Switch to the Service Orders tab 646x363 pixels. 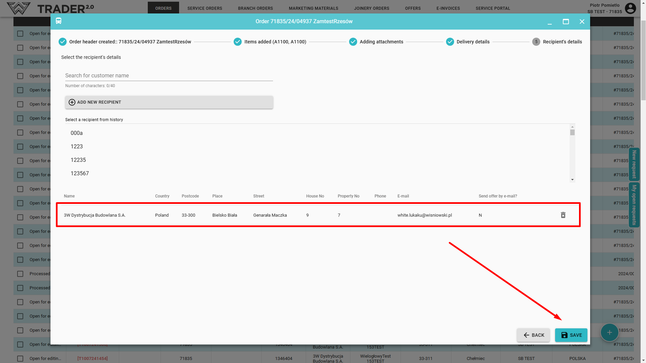[205, 8]
